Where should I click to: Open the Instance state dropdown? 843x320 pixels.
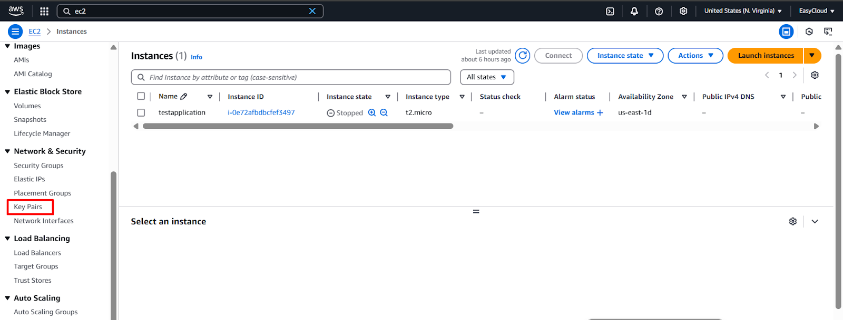625,55
